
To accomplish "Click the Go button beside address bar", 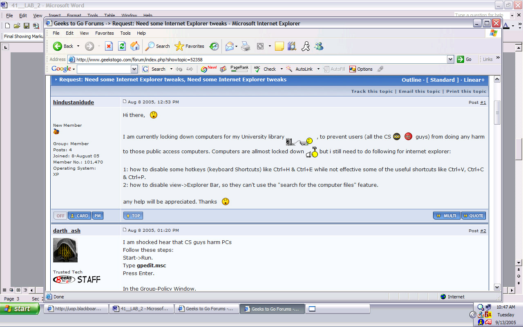I will click(x=465, y=59).
